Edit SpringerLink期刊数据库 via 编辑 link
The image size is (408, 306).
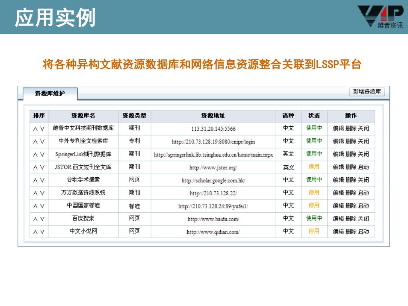tap(339, 154)
